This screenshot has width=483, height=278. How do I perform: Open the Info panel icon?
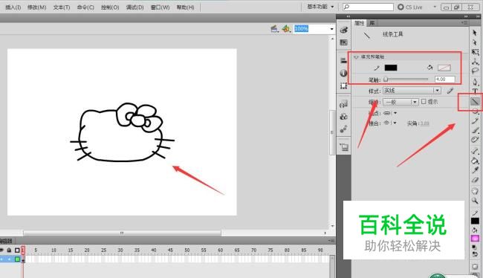pos(344,73)
